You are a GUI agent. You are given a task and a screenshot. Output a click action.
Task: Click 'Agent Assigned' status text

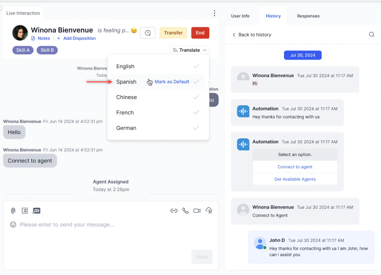111,182
